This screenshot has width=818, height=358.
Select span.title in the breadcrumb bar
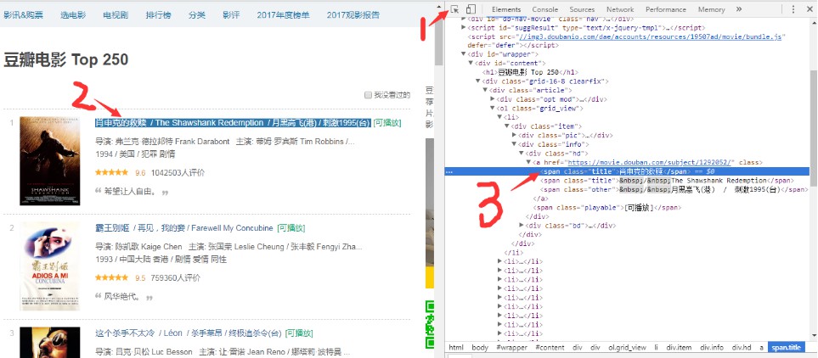click(787, 348)
